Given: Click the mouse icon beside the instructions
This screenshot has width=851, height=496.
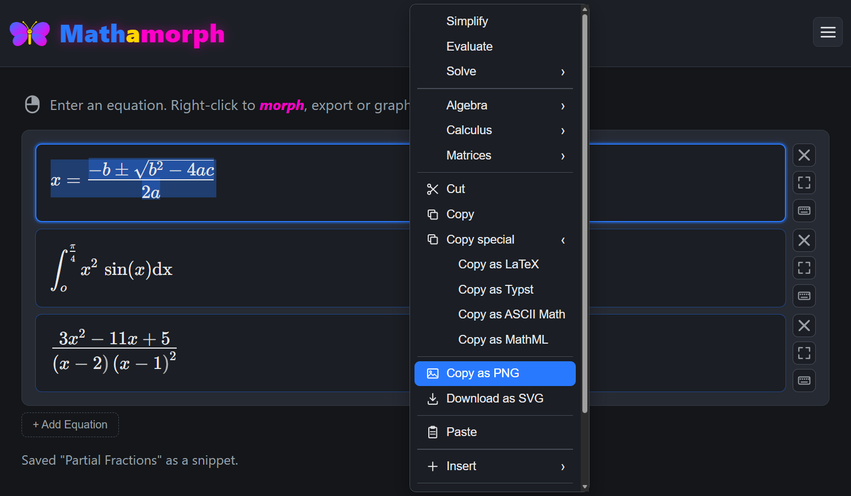Looking at the screenshot, I should point(32,104).
